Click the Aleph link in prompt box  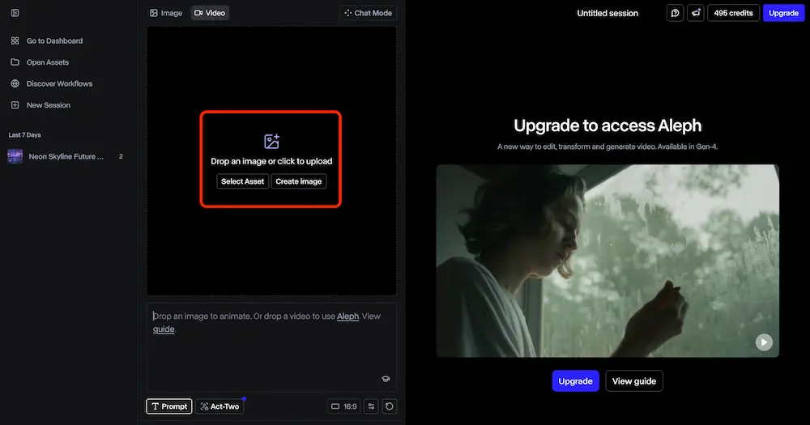click(347, 316)
